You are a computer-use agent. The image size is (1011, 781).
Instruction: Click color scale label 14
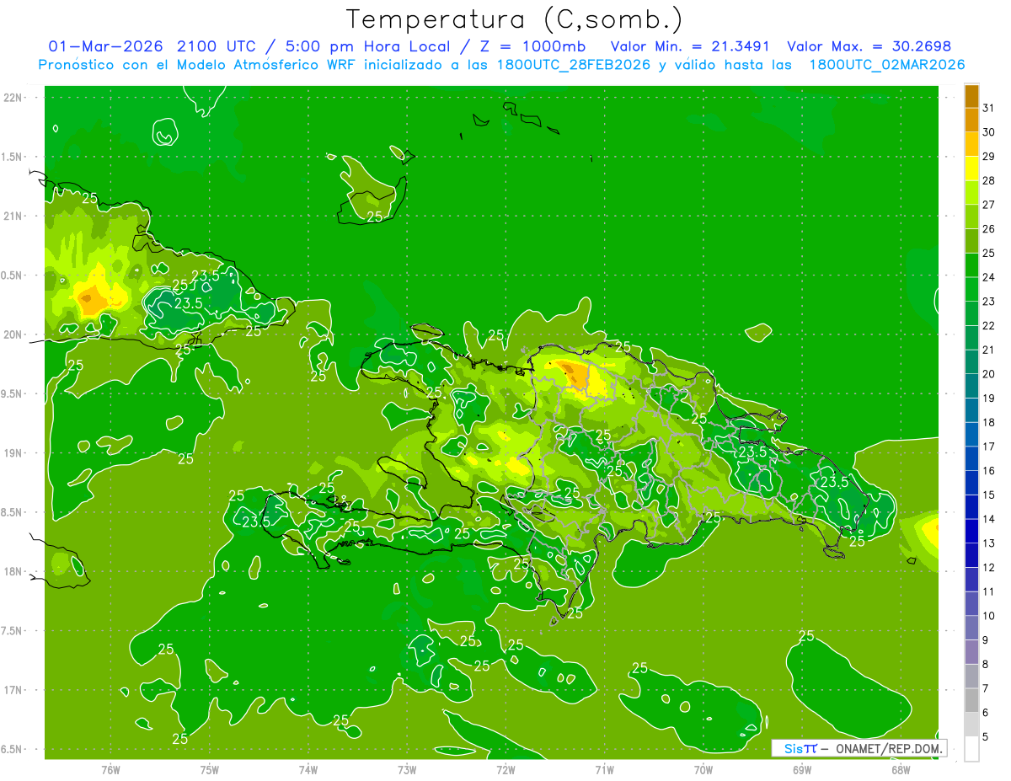(x=988, y=519)
